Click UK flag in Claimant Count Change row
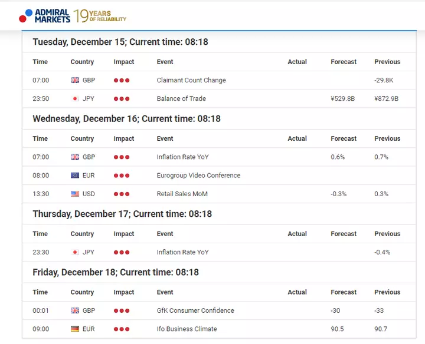Screen dimensions: 425x344 (75, 80)
